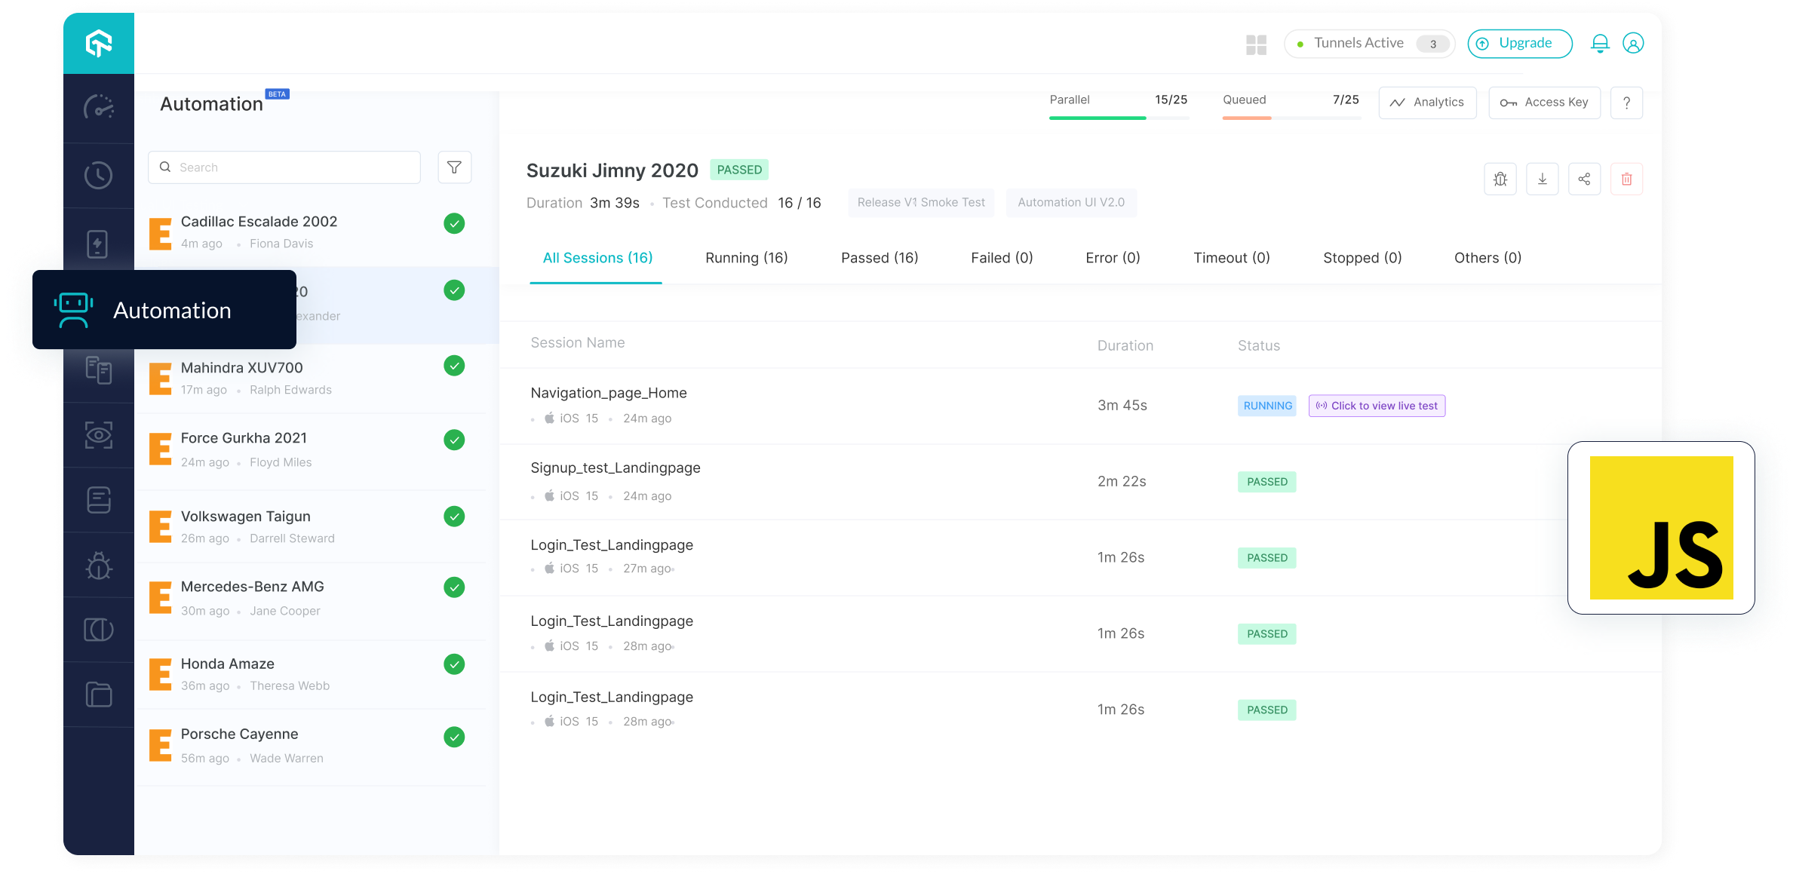Viewport: 1793px width, 874px height.
Task: Click the Parallel usage progress bar
Action: [1119, 118]
